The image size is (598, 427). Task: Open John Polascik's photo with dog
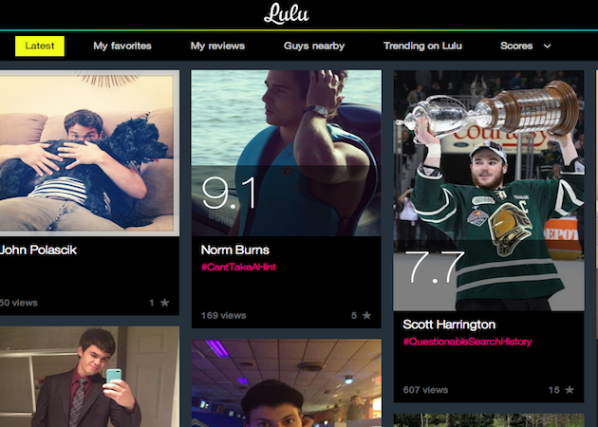tap(89, 153)
